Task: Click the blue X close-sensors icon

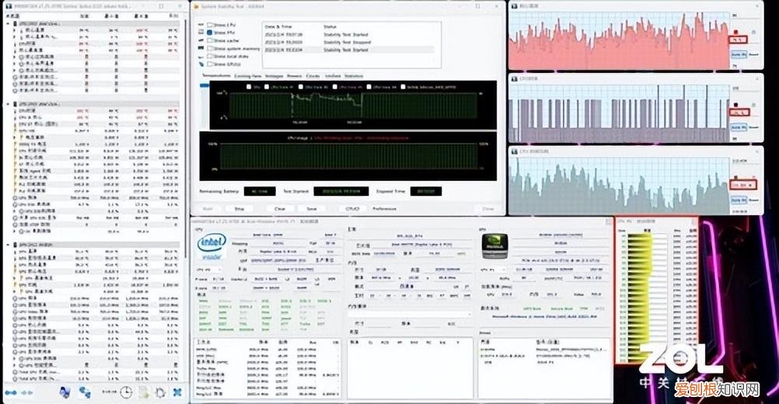Action: (x=177, y=392)
